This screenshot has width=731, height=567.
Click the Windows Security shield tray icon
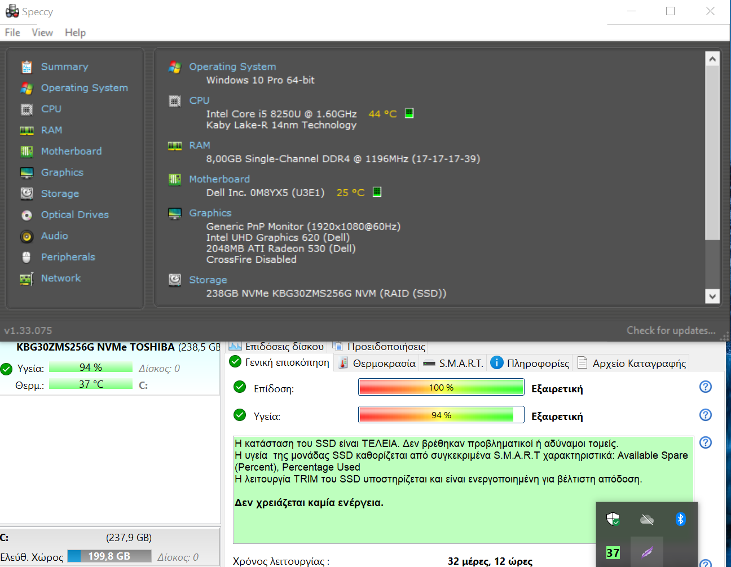(613, 519)
